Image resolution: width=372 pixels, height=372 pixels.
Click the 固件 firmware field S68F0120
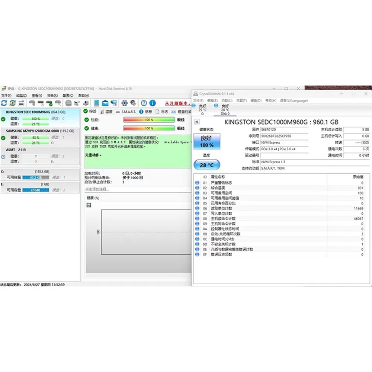click(284, 129)
